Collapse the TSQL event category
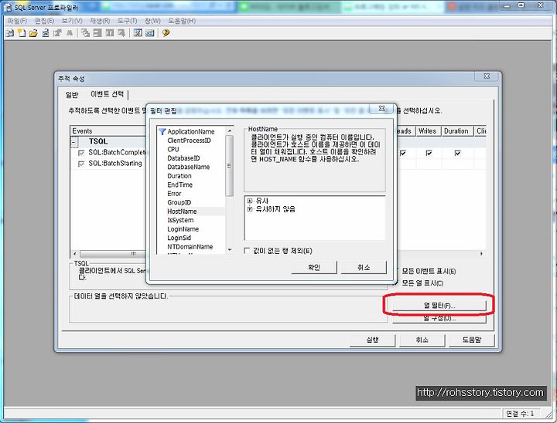557x423 pixels. pos(74,142)
